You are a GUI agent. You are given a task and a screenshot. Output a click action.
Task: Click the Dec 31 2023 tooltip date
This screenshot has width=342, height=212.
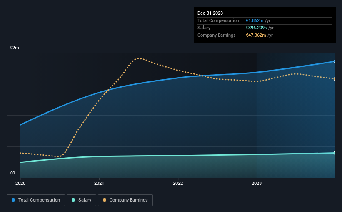click(210, 13)
